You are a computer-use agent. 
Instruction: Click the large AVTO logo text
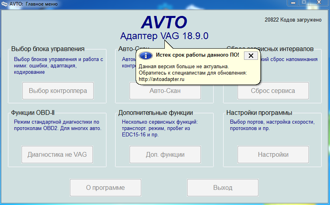click(164, 22)
